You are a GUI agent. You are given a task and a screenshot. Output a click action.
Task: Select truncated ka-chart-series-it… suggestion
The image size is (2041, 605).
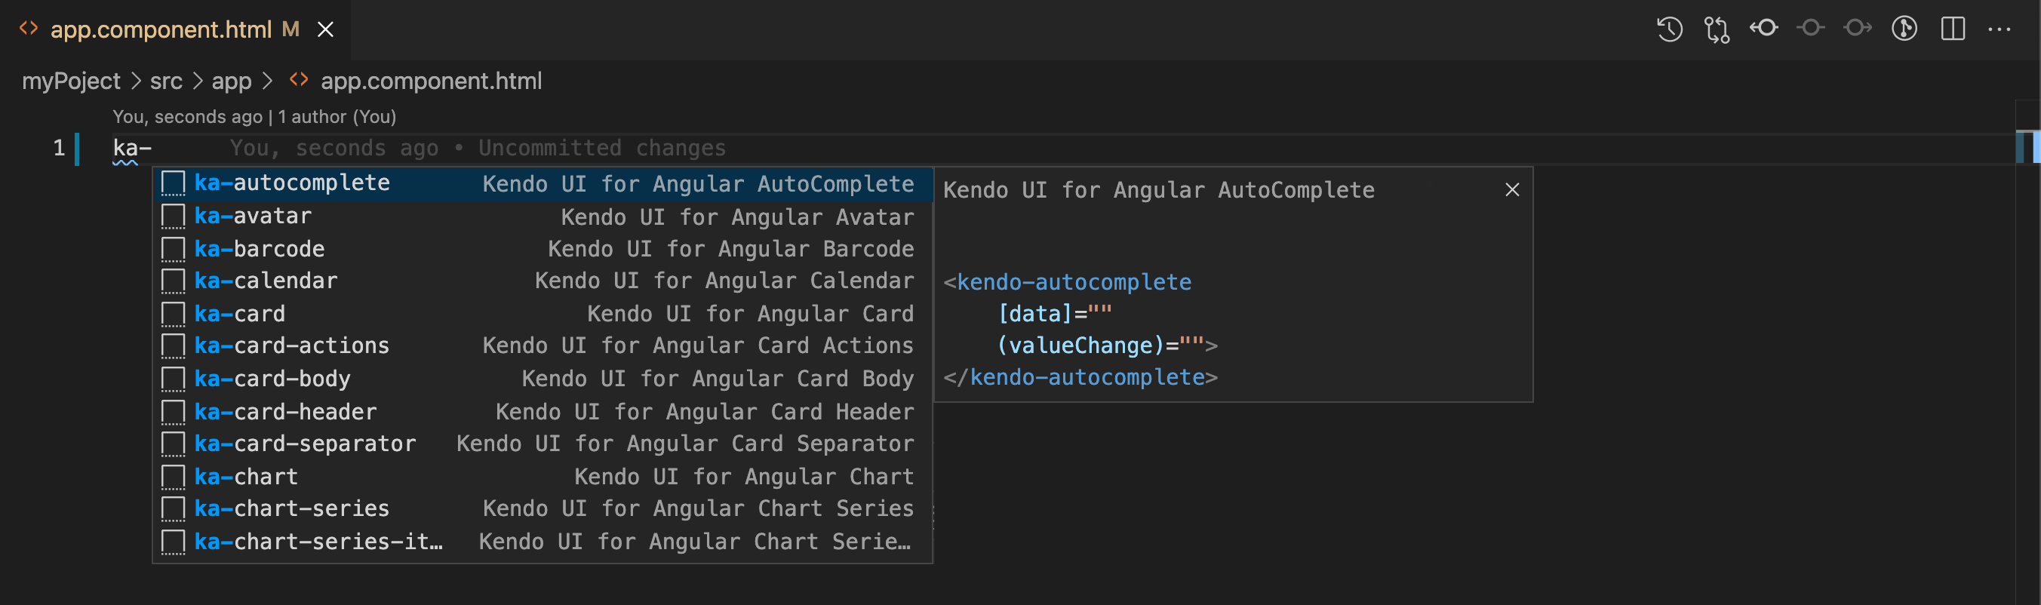(542, 542)
